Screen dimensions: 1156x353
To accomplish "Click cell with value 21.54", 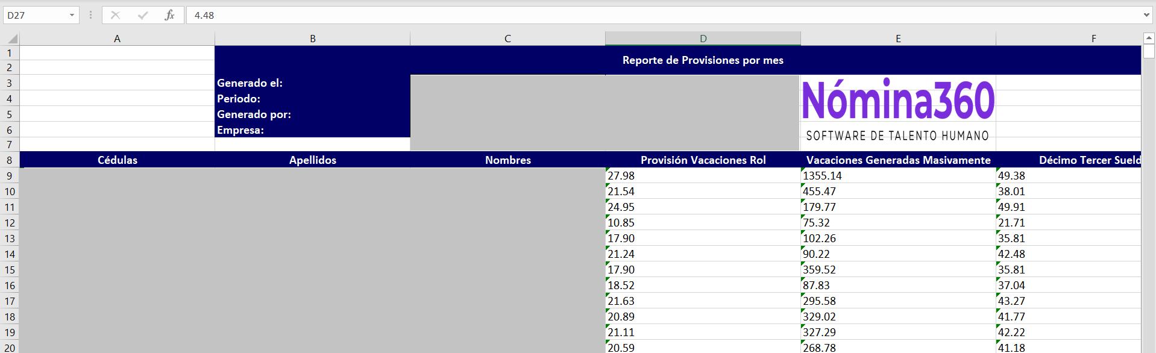I will point(703,192).
